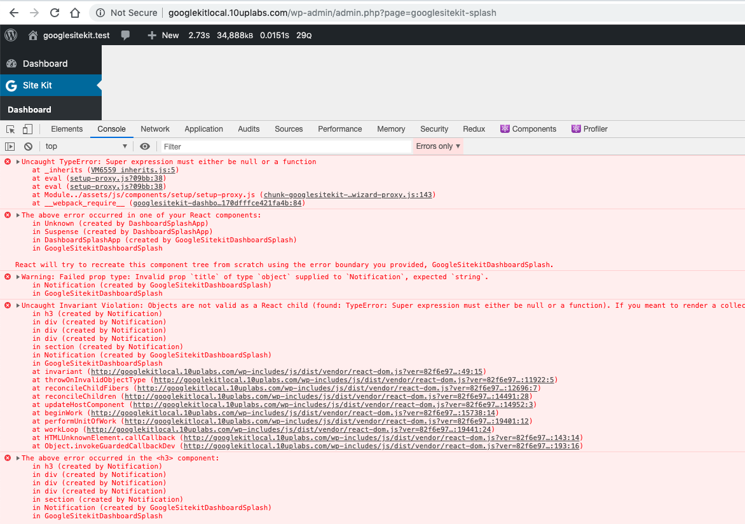Expand the Uncaught TypeError Super expression entry

(18, 162)
